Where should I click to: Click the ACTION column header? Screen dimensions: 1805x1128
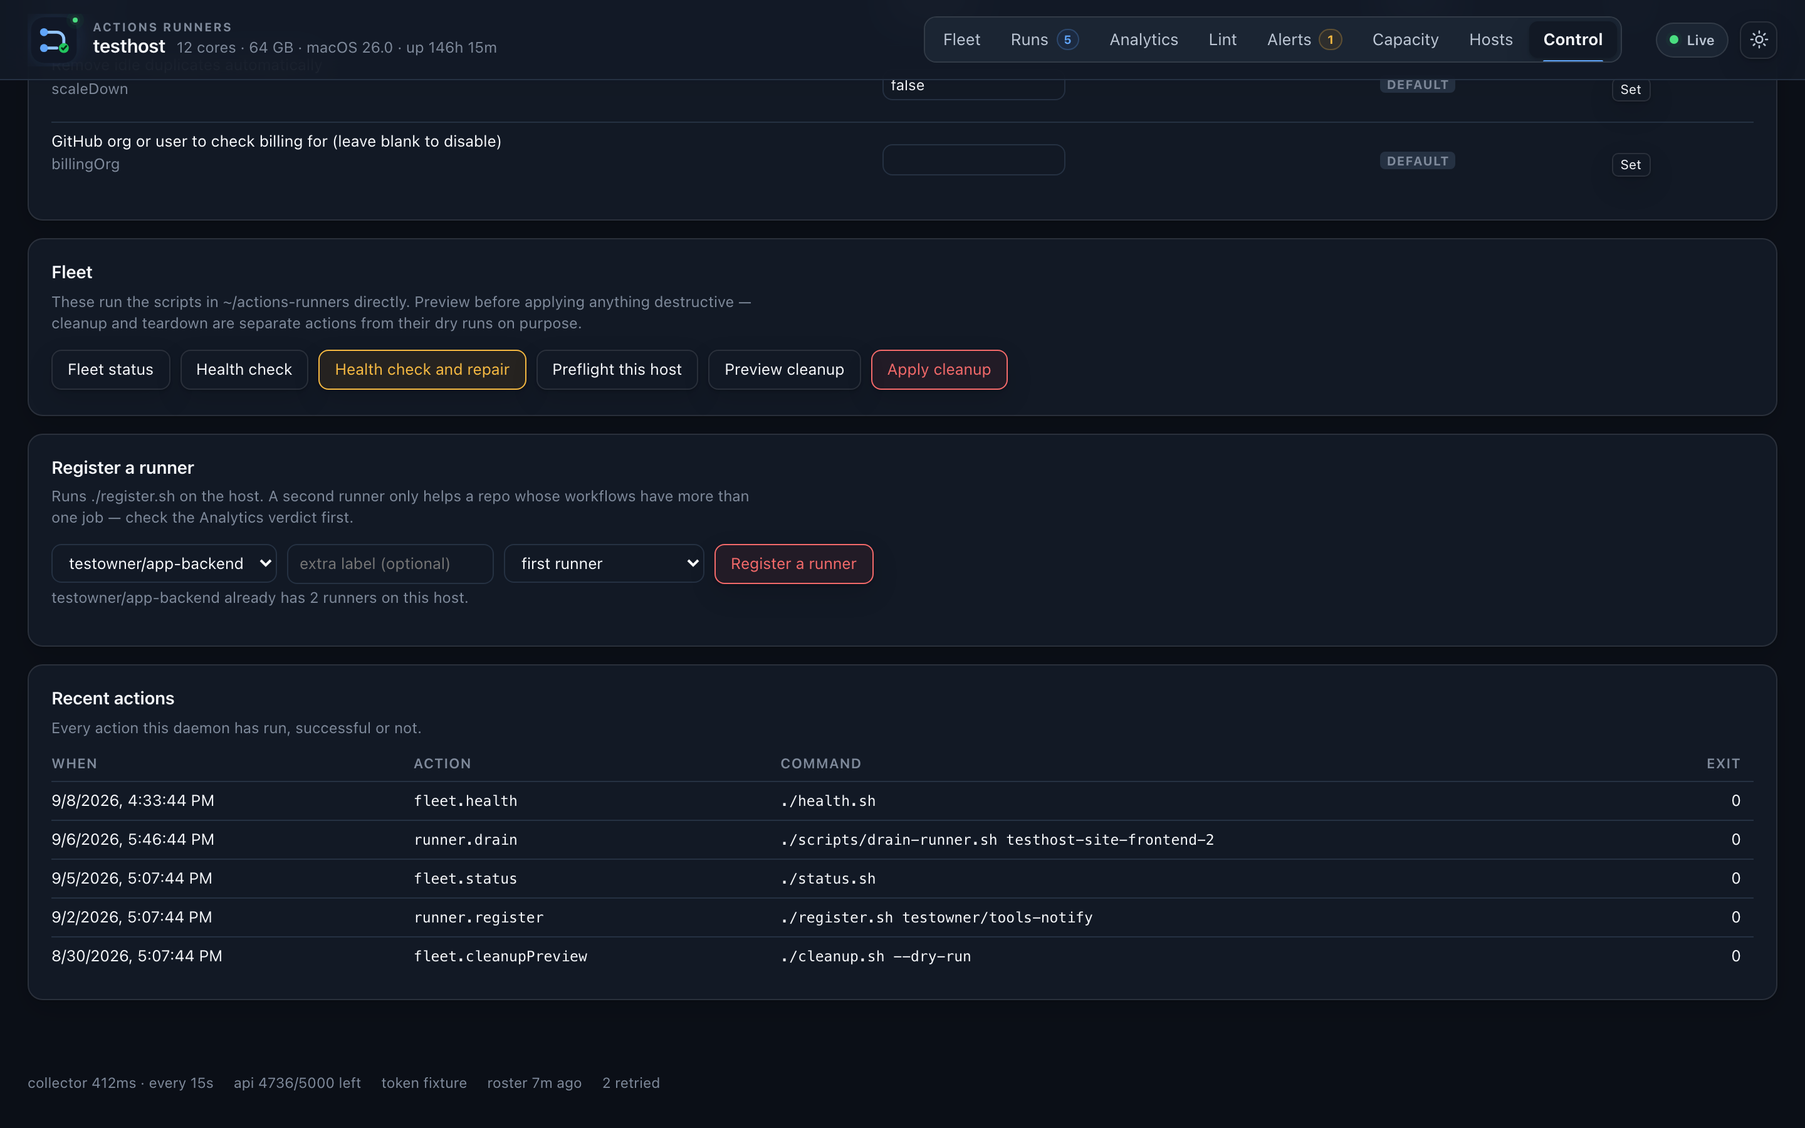tap(442, 763)
